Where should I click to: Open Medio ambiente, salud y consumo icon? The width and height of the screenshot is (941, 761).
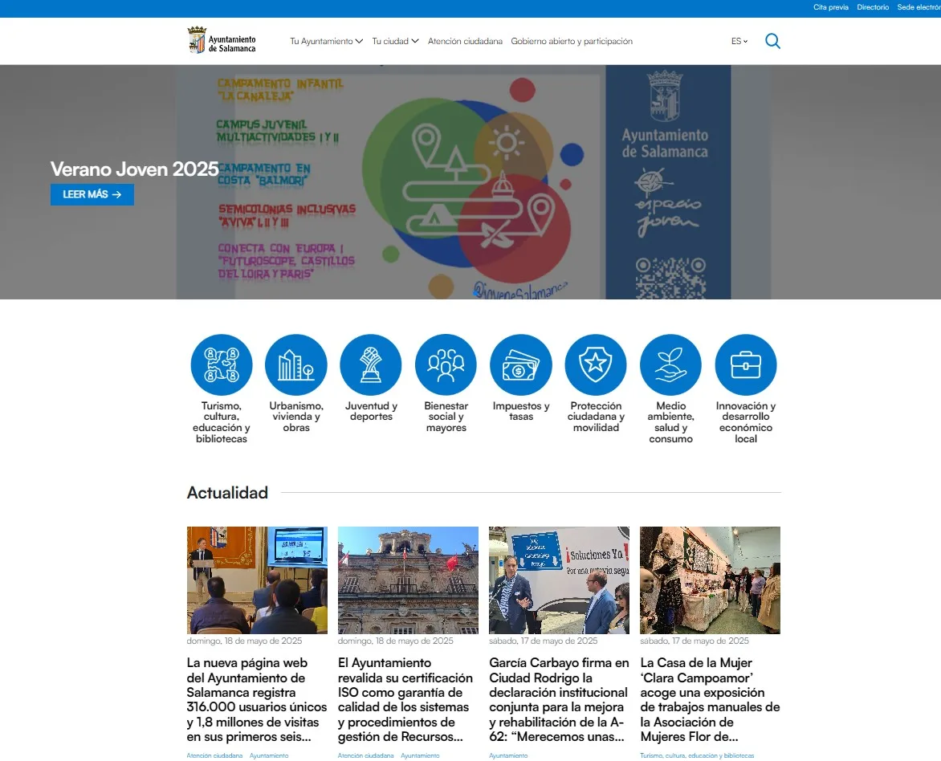(671, 365)
